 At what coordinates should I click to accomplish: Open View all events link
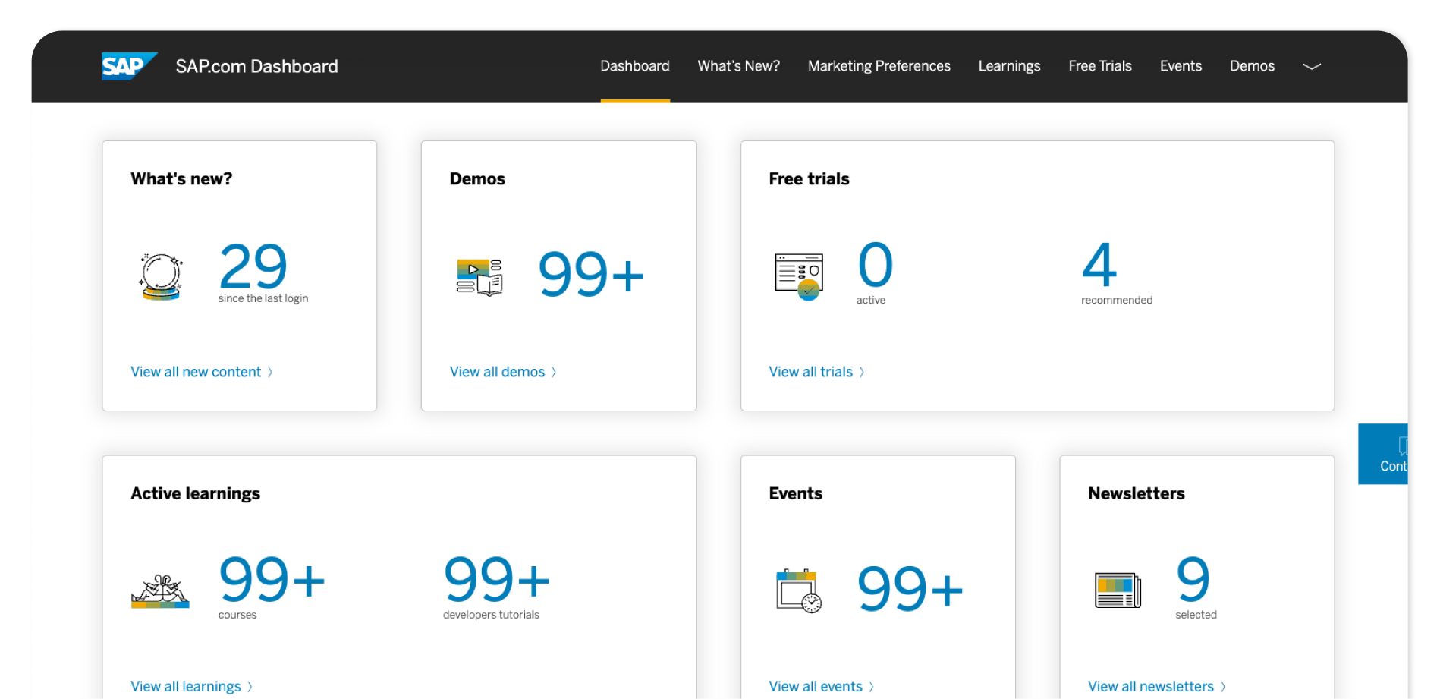coord(822,687)
